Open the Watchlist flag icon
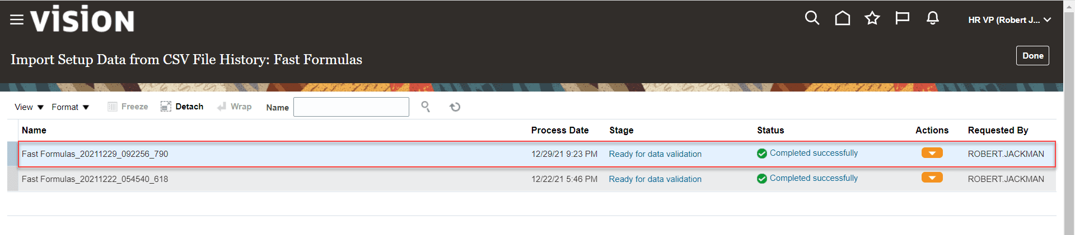 click(x=902, y=18)
